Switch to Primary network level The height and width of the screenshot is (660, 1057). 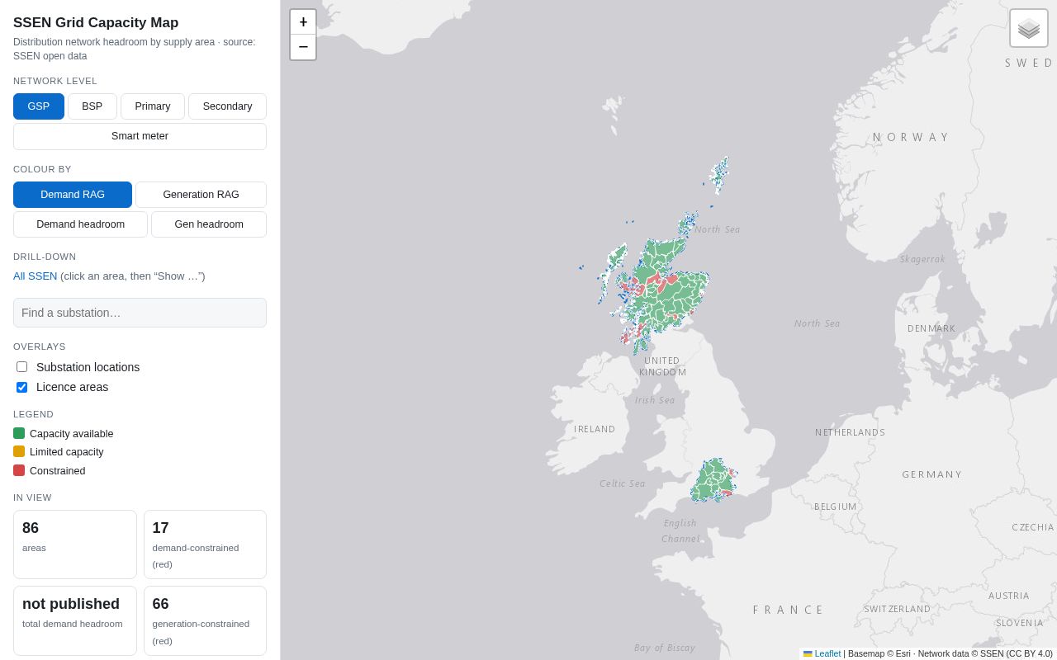tap(153, 106)
